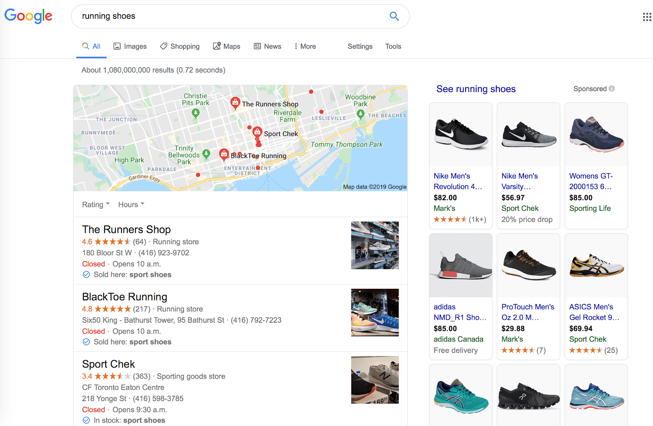The image size is (653, 426).
Task: Click the grey adidas NMD_R1 shoe image
Action: (461, 265)
